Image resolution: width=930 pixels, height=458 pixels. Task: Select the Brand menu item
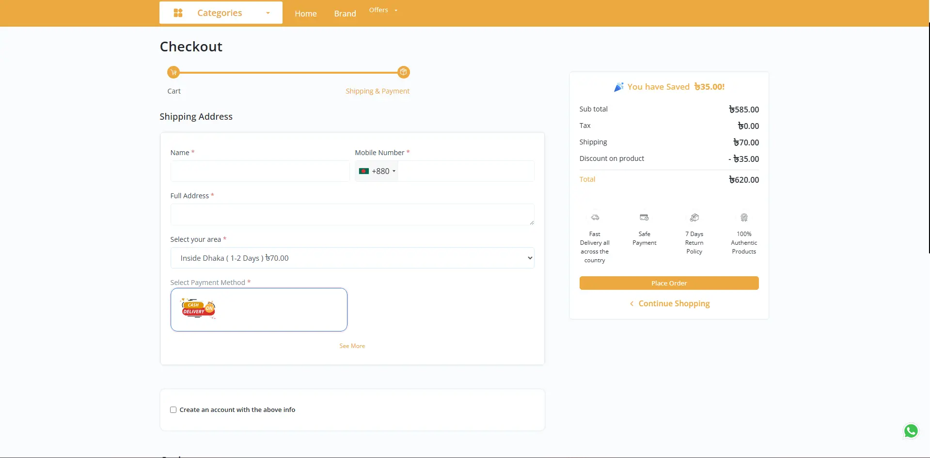345,14
